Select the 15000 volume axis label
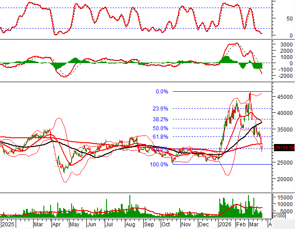 click(x=283, y=197)
